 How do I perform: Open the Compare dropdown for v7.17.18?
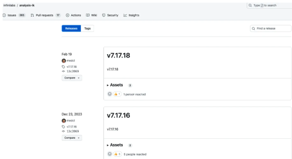[72, 78]
